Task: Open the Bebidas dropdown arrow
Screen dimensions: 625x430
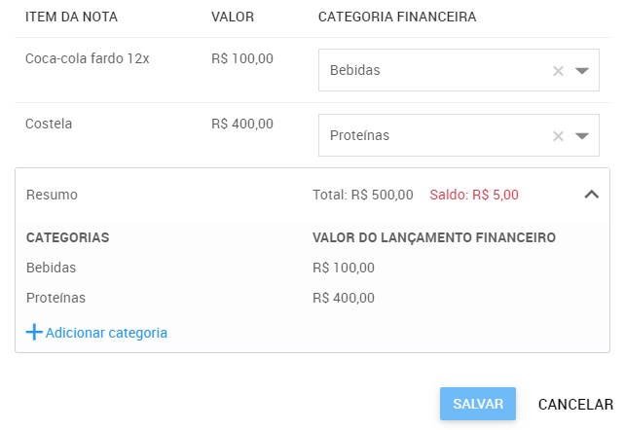Action: coord(582,71)
